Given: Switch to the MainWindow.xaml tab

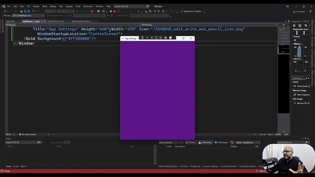Looking at the screenshot, I should point(56,21).
